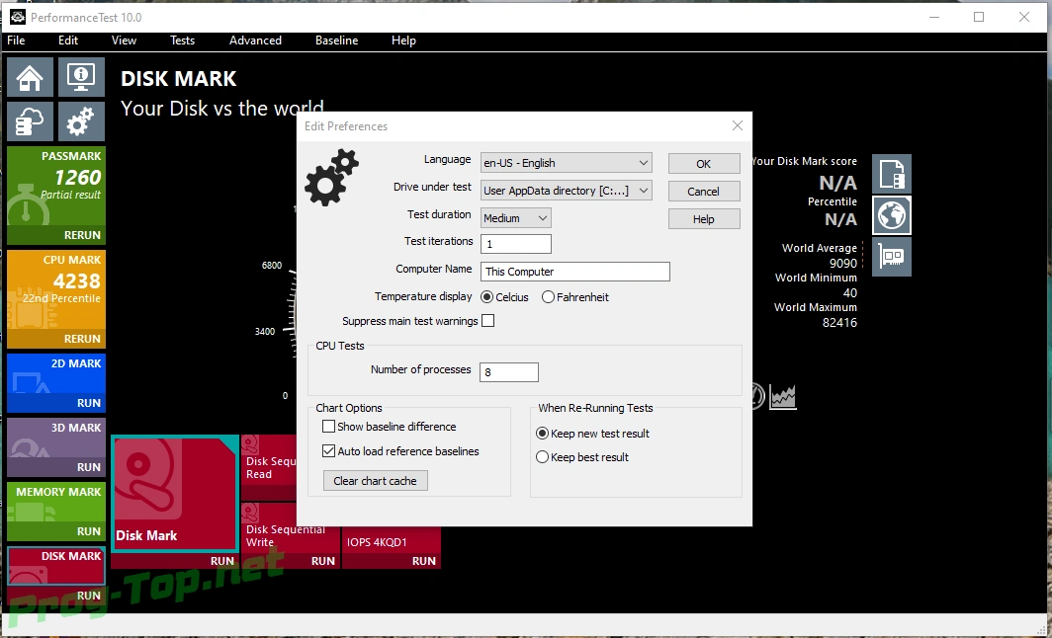1052x638 pixels.
Task: Click Cancel in Edit Preferences
Action: (x=704, y=191)
